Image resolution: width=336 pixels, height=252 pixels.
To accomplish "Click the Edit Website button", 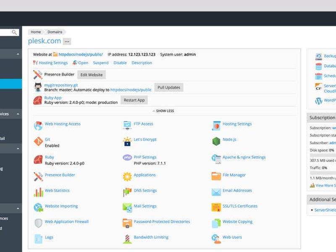I will [92, 75].
